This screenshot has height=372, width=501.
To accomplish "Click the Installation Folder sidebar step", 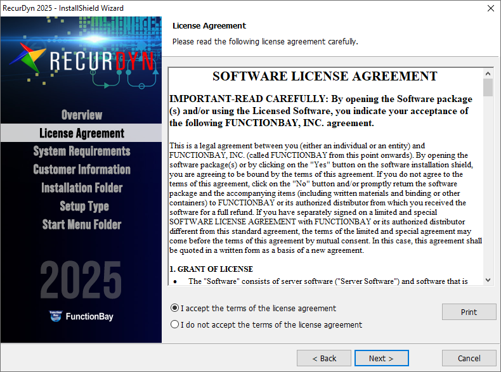I will click(x=82, y=188).
